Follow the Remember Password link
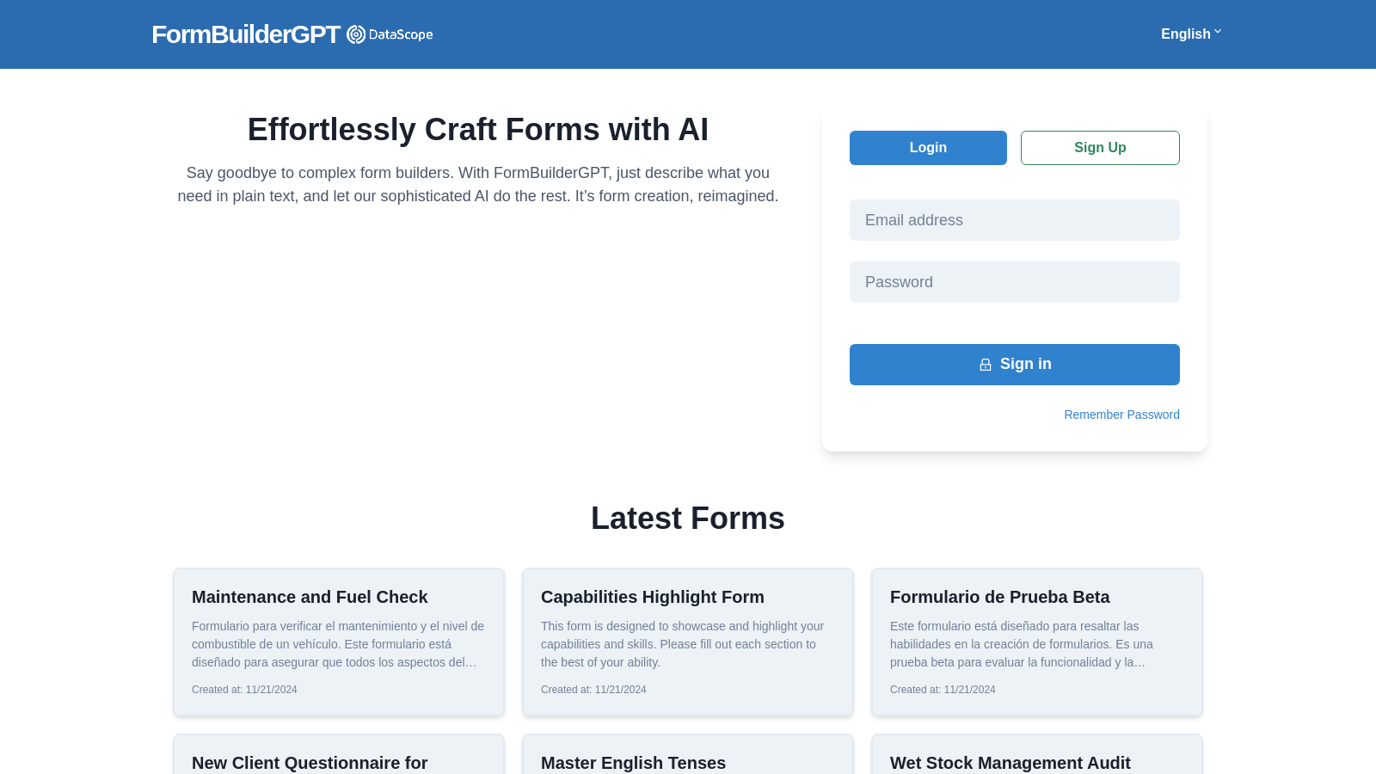 click(x=1121, y=415)
